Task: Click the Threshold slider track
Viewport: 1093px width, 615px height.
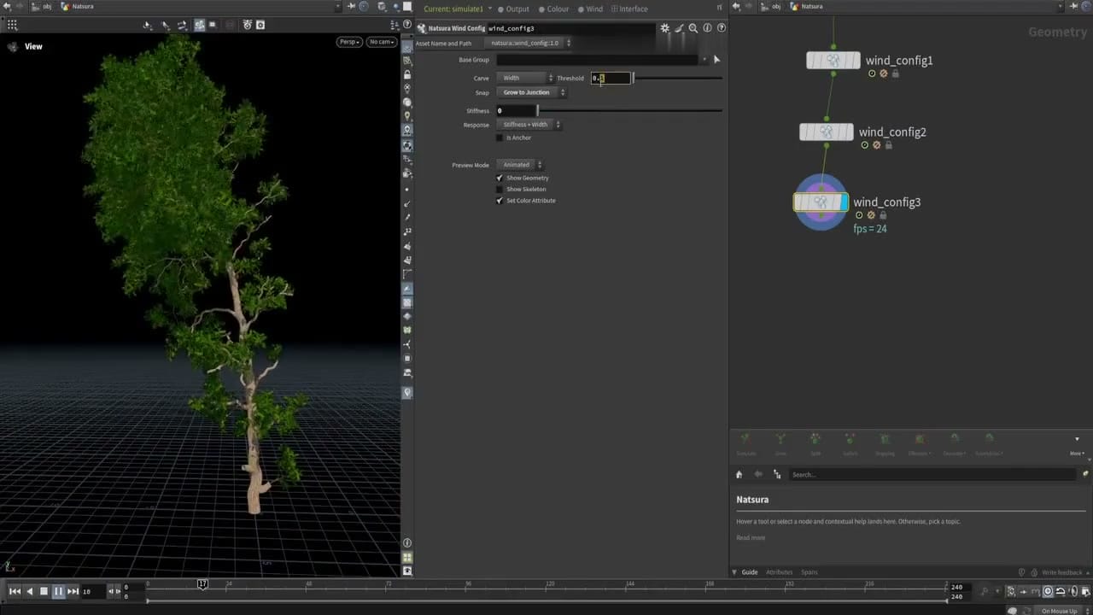Action: pos(677,78)
